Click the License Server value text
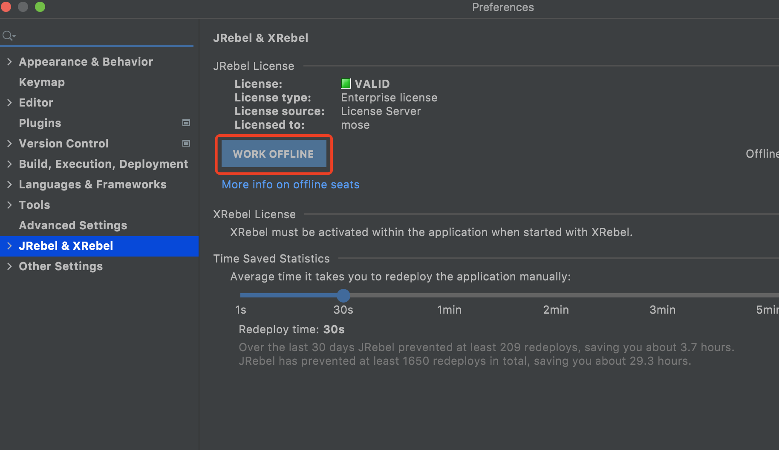The image size is (779, 450). [x=381, y=111]
